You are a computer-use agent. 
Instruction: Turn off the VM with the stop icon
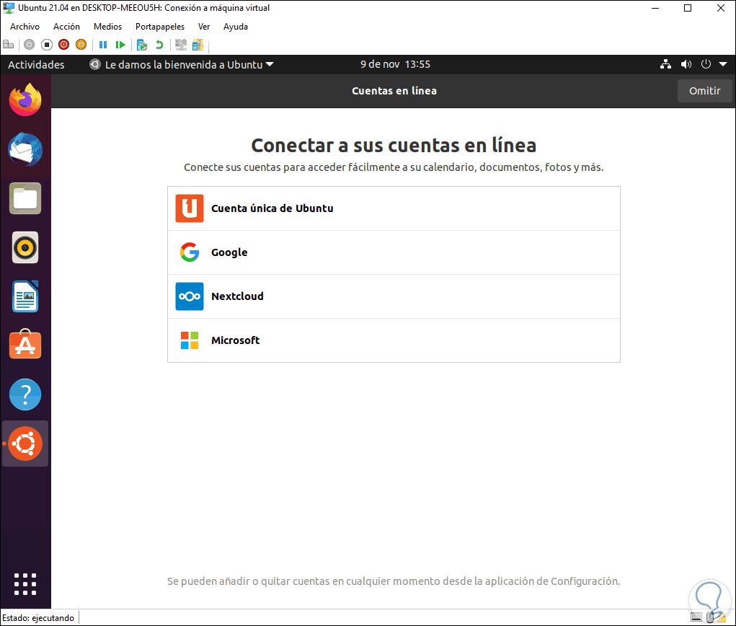coord(46,45)
